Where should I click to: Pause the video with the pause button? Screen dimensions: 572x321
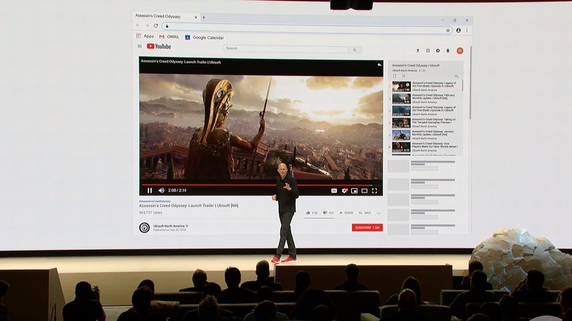coord(150,191)
